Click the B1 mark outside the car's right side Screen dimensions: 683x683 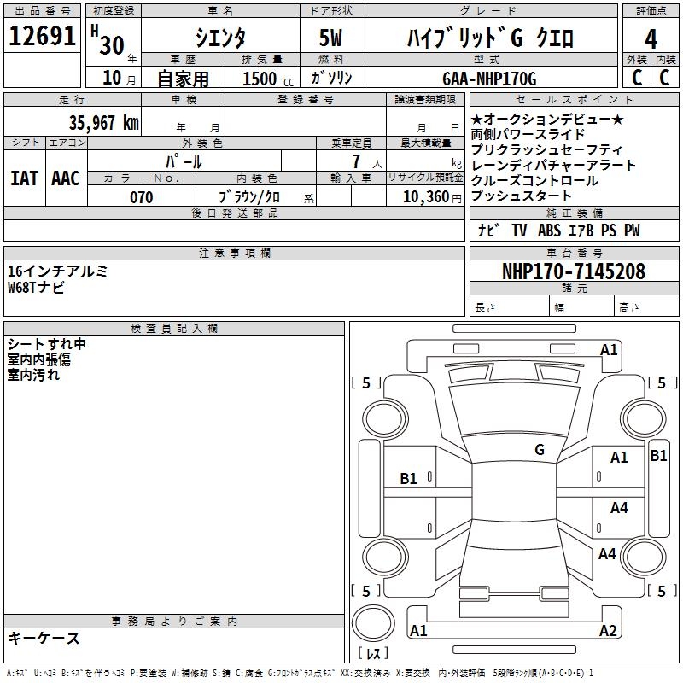(x=658, y=456)
